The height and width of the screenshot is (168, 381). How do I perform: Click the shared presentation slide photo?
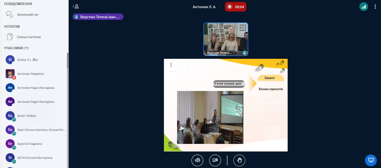(210, 117)
